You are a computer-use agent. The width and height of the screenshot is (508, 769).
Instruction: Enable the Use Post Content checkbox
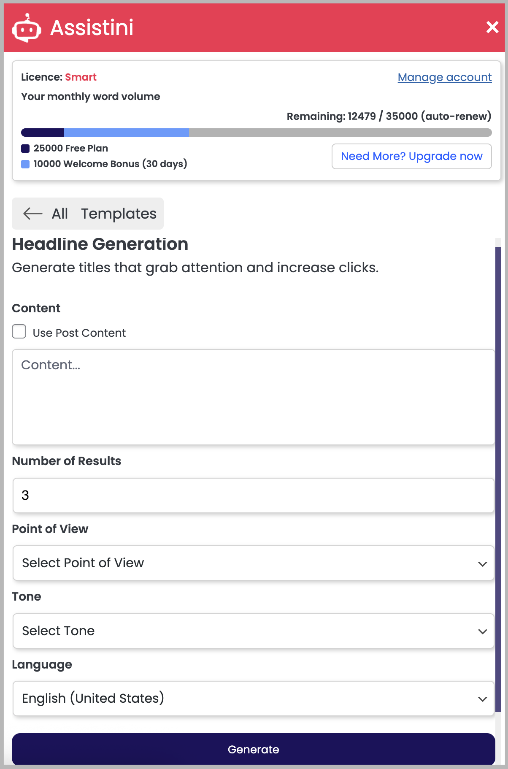click(x=19, y=332)
